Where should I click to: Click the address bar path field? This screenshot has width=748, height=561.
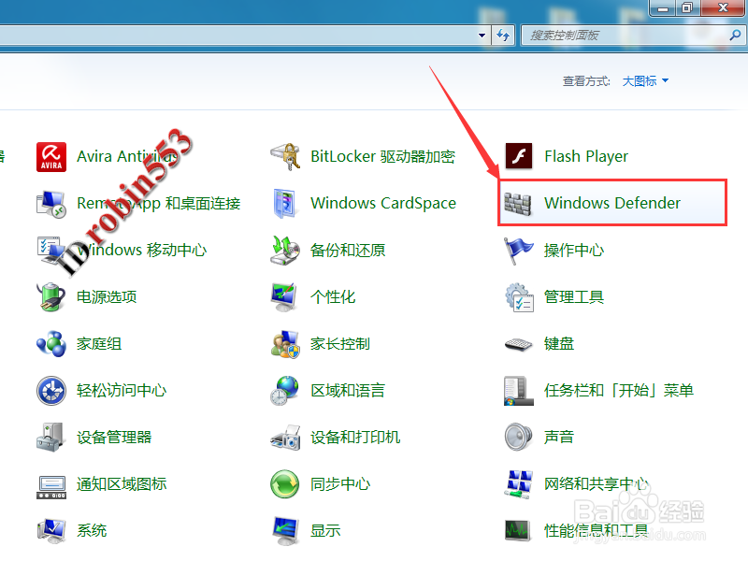(237, 36)
